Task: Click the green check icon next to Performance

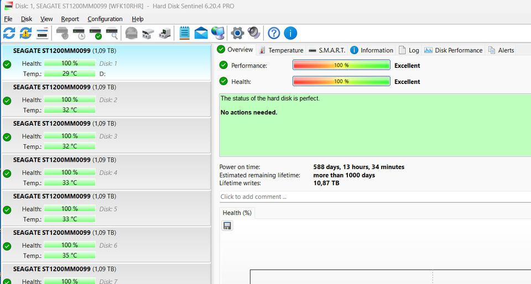Action: pyautogui.click(x=223, y=65)
